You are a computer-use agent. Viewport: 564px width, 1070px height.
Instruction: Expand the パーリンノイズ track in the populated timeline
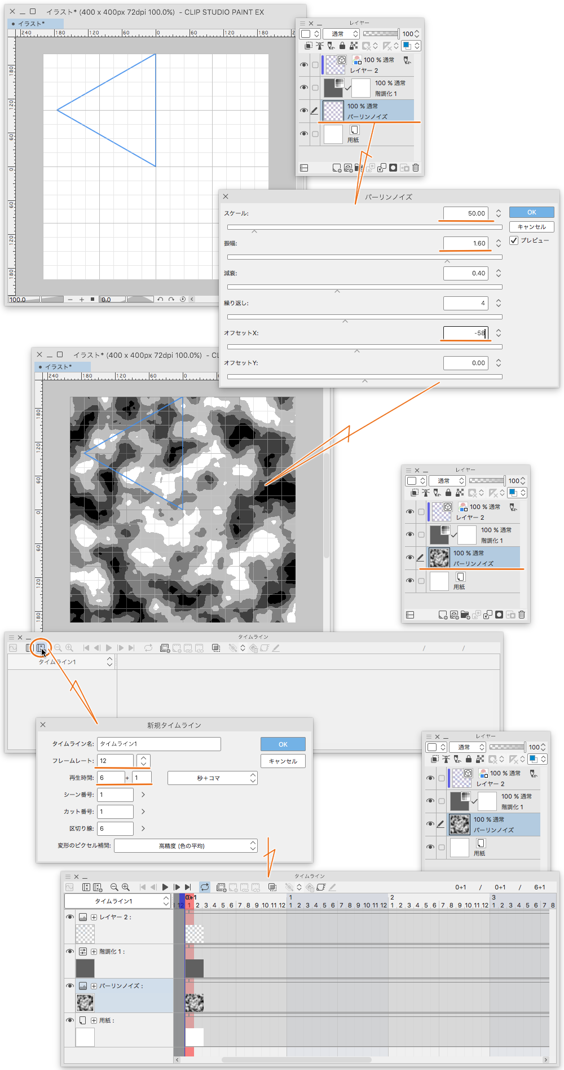pyautogui.click(x=94, y=986)
